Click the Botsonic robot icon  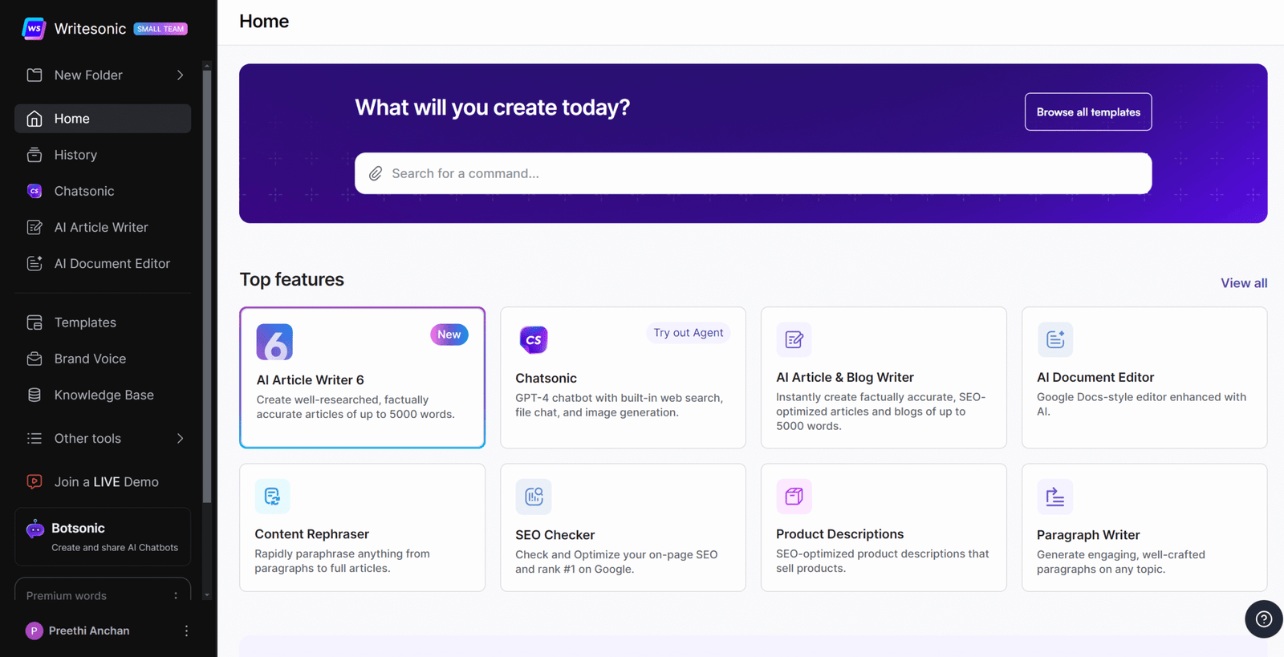tap(35, 529)
